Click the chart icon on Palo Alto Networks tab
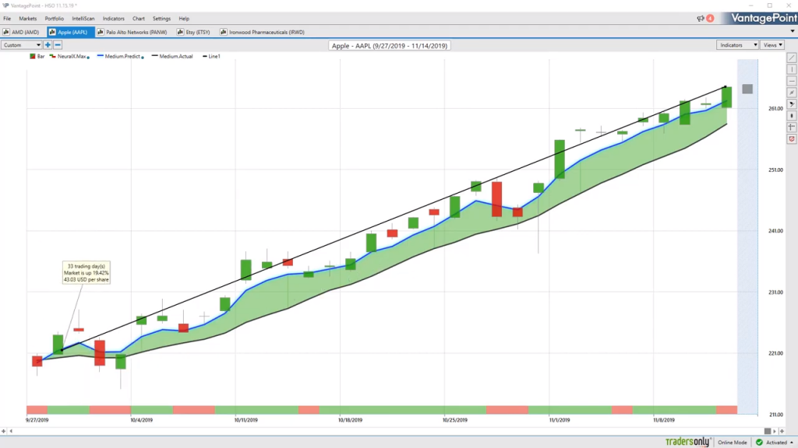This screenshot has height=448, width=798. pyautogui.click(x=101, y=32)
